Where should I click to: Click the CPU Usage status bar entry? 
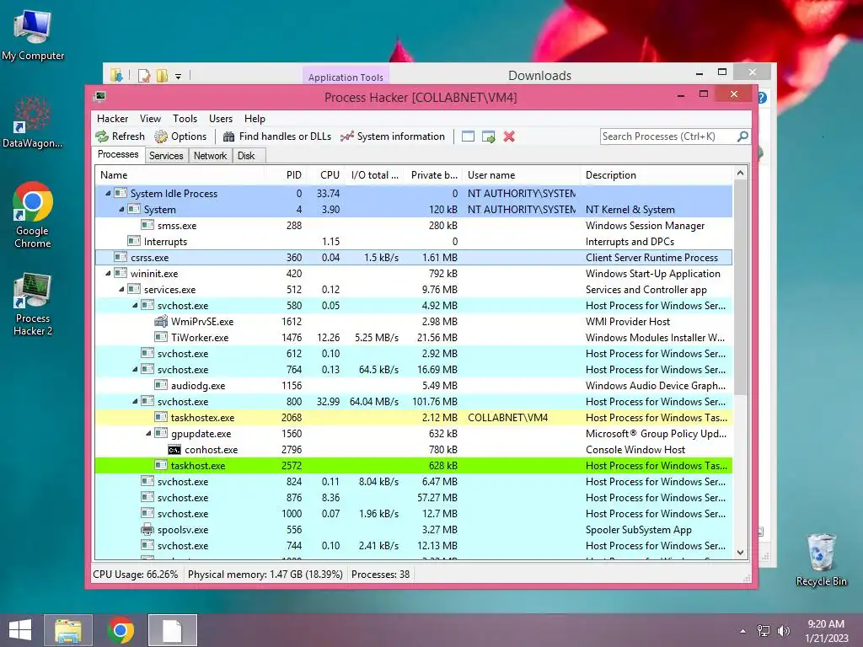[x=136, y=575]
